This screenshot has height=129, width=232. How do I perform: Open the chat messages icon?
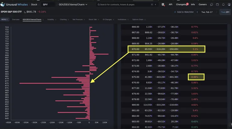pyautogui.click(x=212, y=5)
